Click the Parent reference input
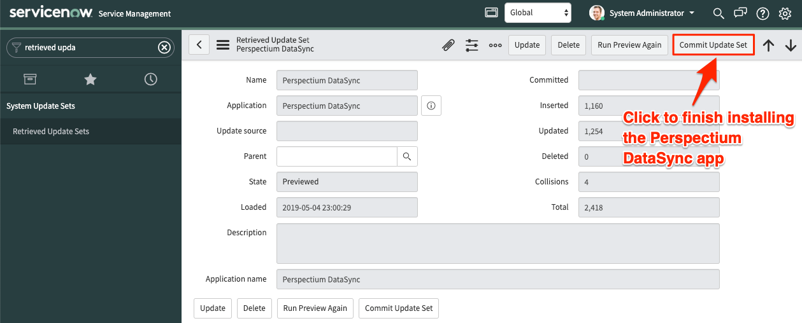 pyautogui.click(x=337, y=156)
